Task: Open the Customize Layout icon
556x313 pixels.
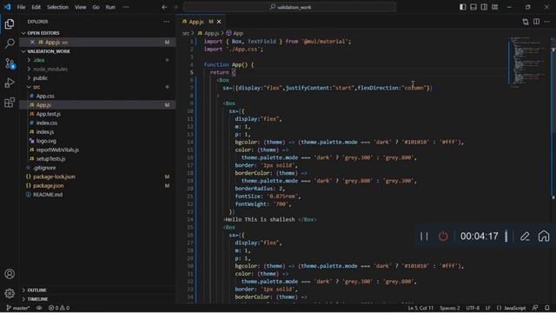Action: (494, 7)
